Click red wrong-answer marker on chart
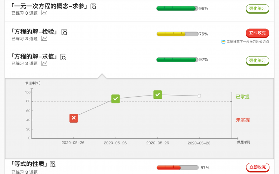This screenshot has height=174, width=279. tap(74, 118)
